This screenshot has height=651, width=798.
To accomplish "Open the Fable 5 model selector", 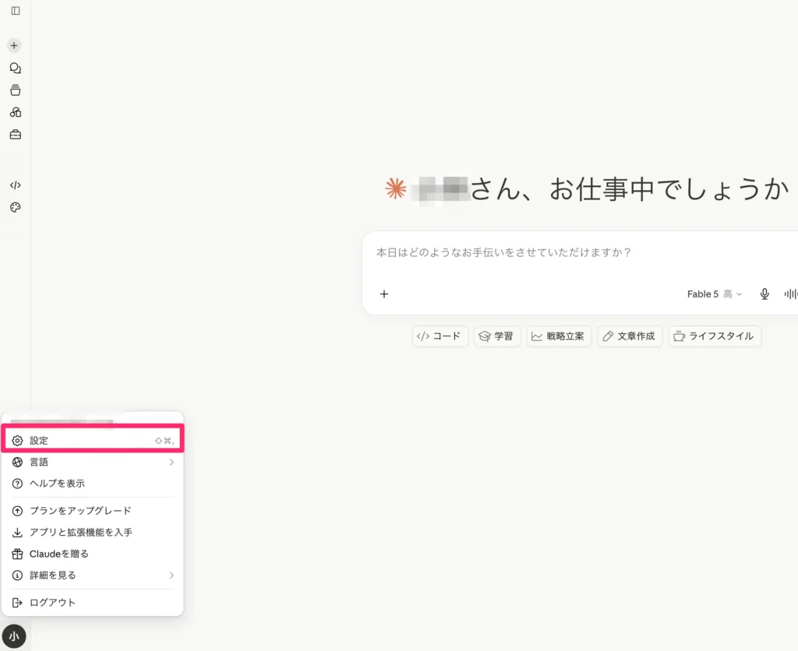I will [x=714, y=294].
